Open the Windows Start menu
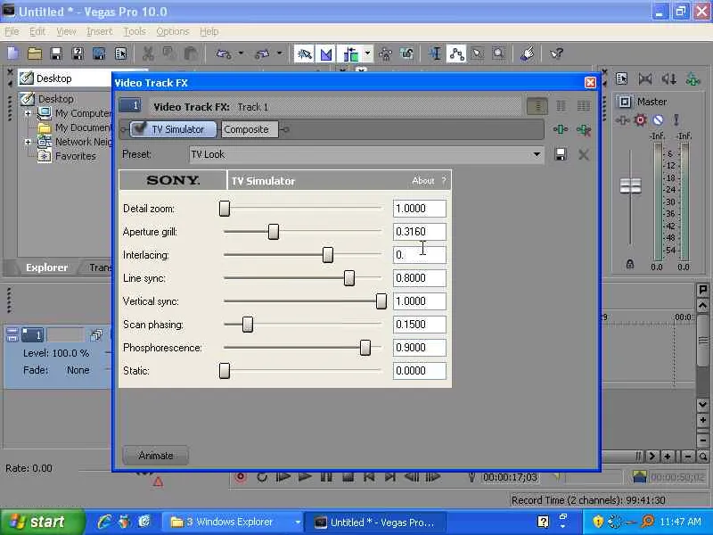This screenshot has height=535, width=713. [x=42, y=522]
